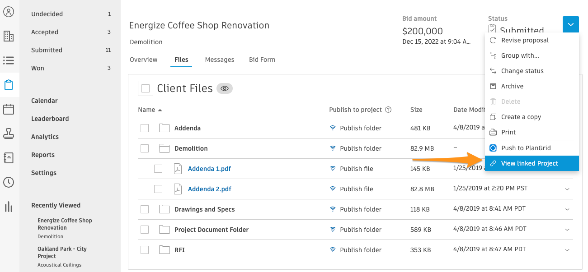Choose Group with... from the menu
The image size is (588, 272).
pos(532,55)
